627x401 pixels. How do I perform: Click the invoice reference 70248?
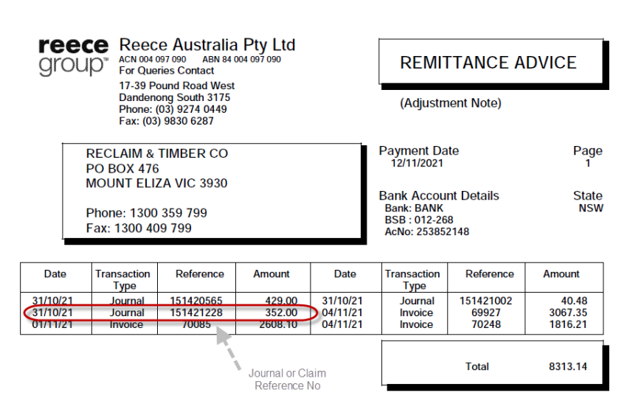(x=490, y=324)
